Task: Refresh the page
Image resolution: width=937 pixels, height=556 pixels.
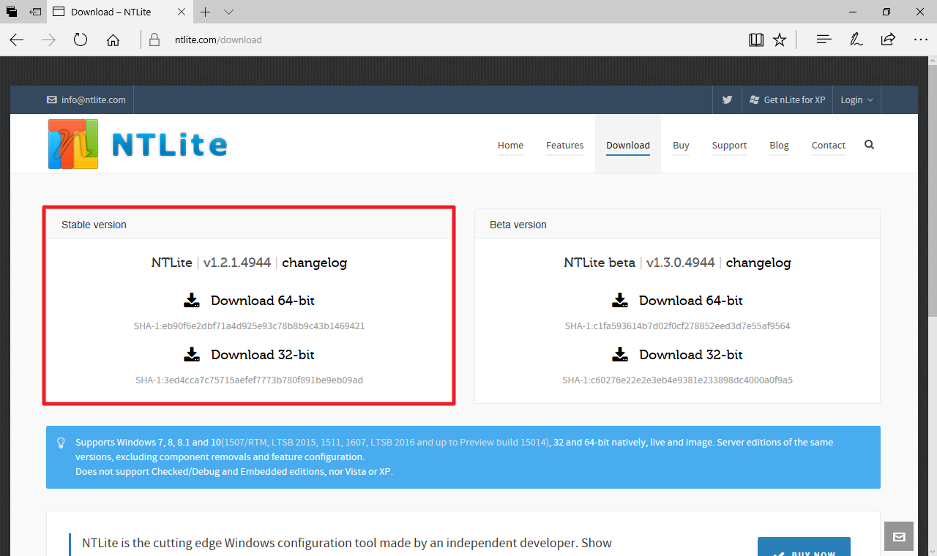Action: [81, 40]
